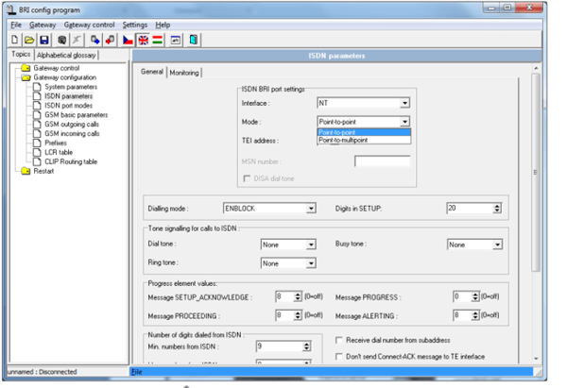The image size is (567, 388).
Task: Collapse the Mode dropdown arrow
Action: coord(404,122)
